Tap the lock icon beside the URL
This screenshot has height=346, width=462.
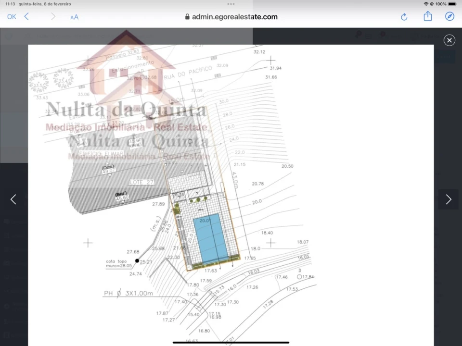point(187,17)
